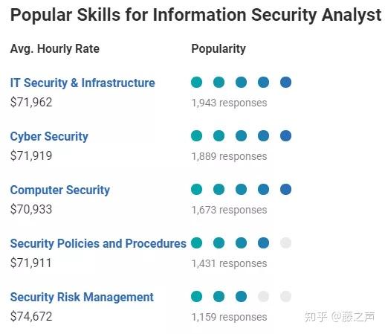Click the $71,919 Cyber Security rate

pos(31,155)
